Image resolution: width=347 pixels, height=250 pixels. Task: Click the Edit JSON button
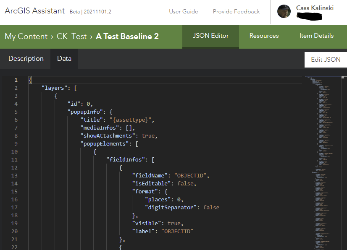(326, 60)
